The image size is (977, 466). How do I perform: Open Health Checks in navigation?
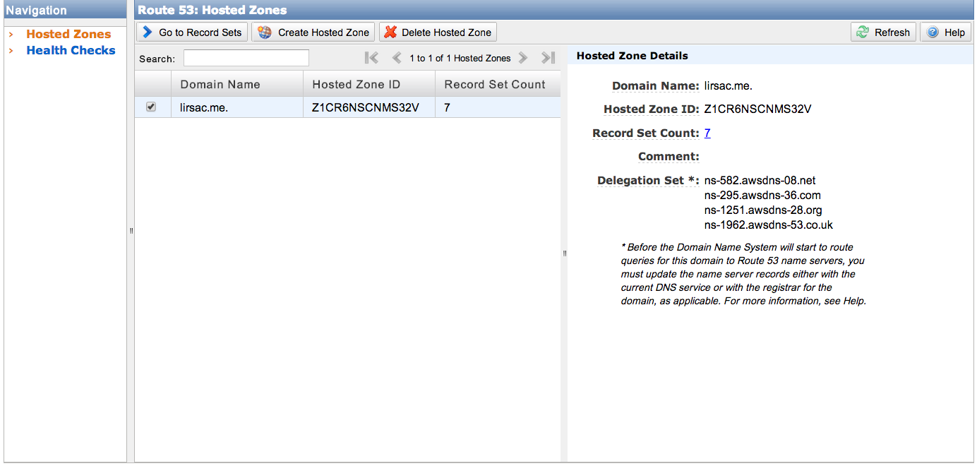point(71,50)
